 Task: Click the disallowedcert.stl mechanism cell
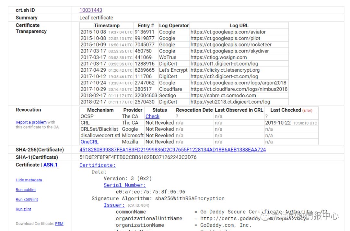pos(100,135)
